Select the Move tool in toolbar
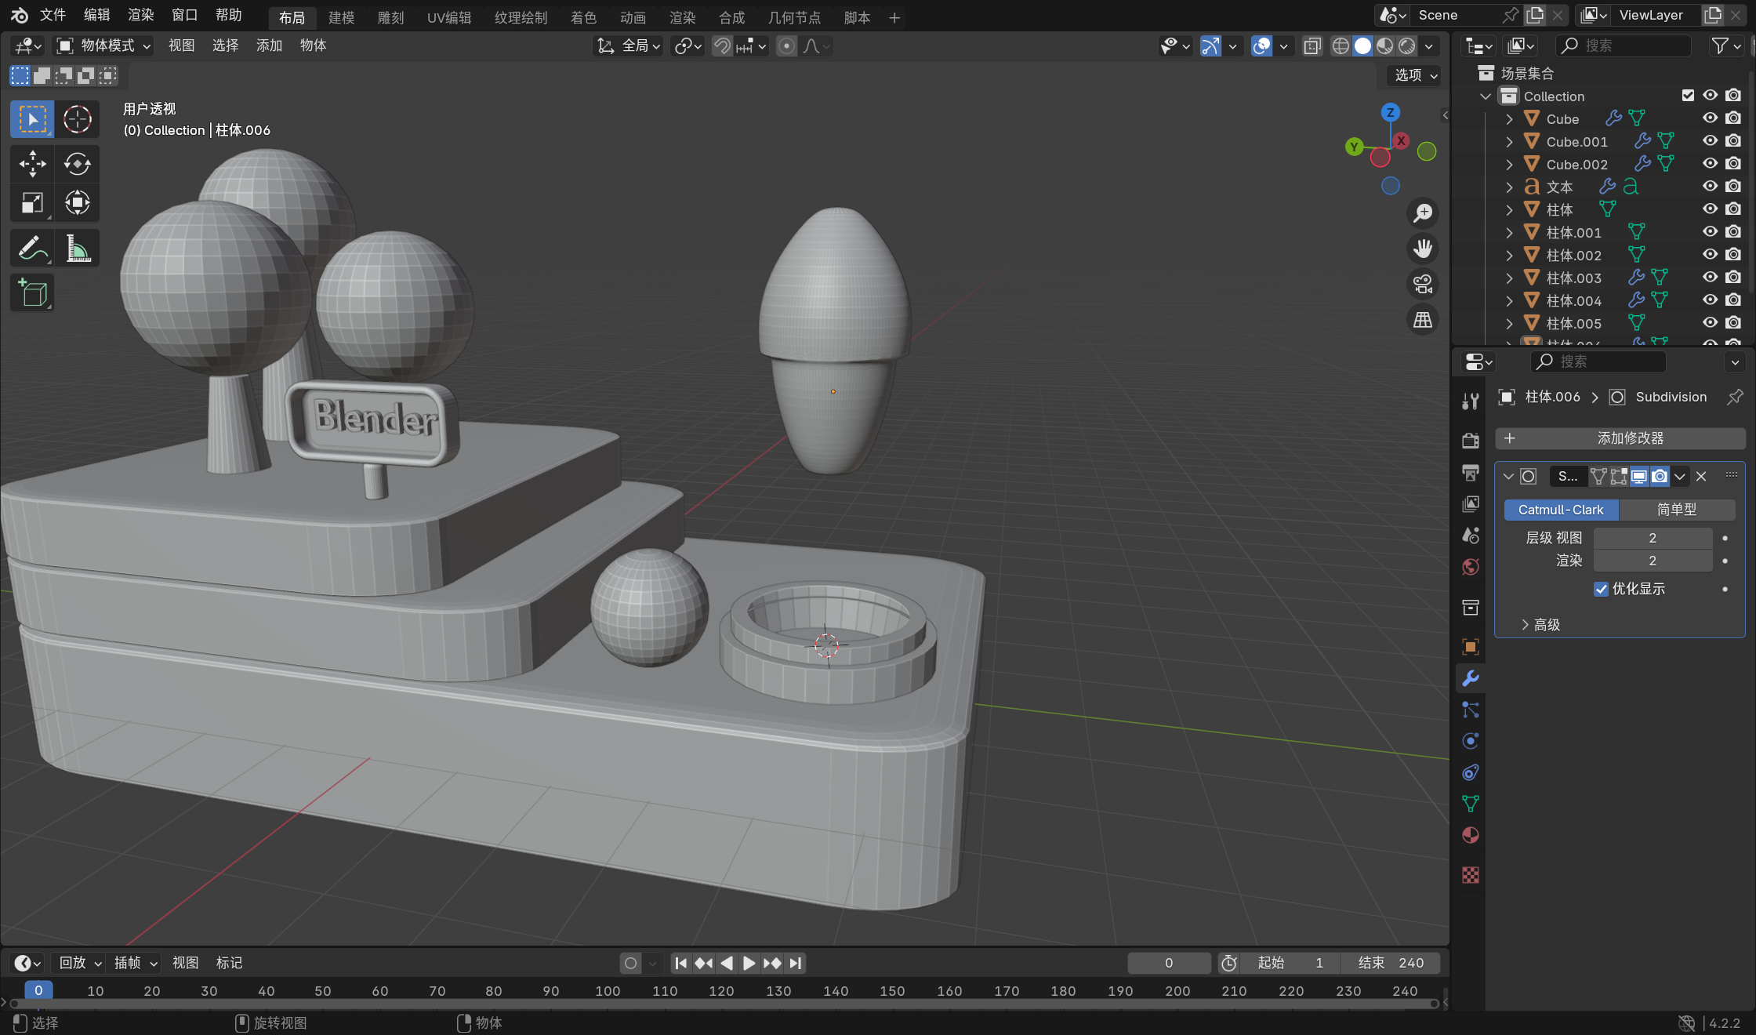 pyautogui.click(x=32, y=164)
